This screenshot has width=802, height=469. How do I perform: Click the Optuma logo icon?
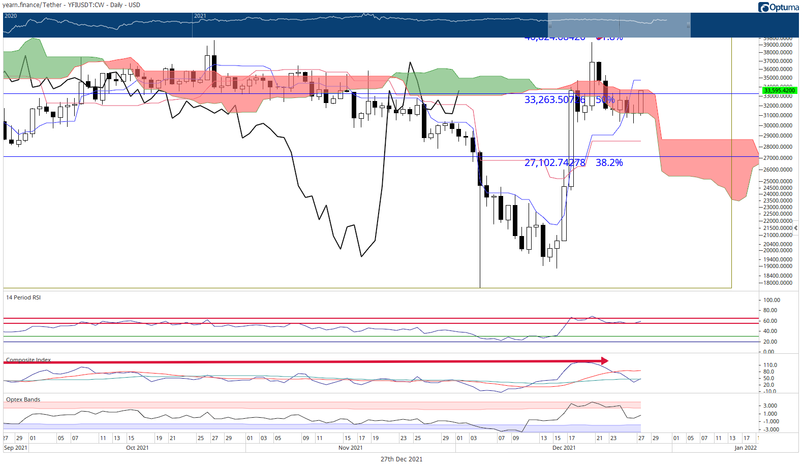(763, 7)
